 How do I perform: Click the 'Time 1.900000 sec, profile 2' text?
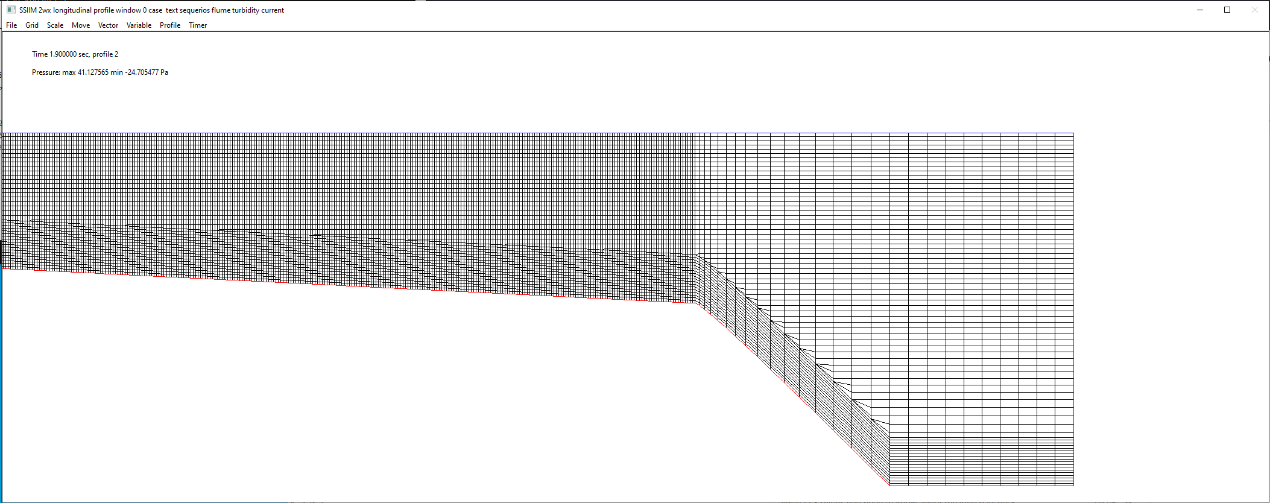(75, 54)
